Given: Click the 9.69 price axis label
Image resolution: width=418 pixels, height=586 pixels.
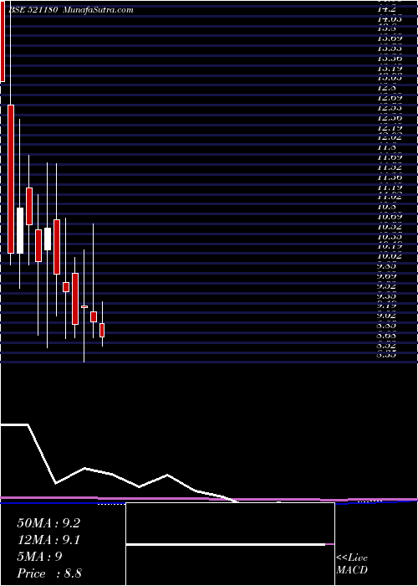Looking at the screenshot, I should 386,275.
